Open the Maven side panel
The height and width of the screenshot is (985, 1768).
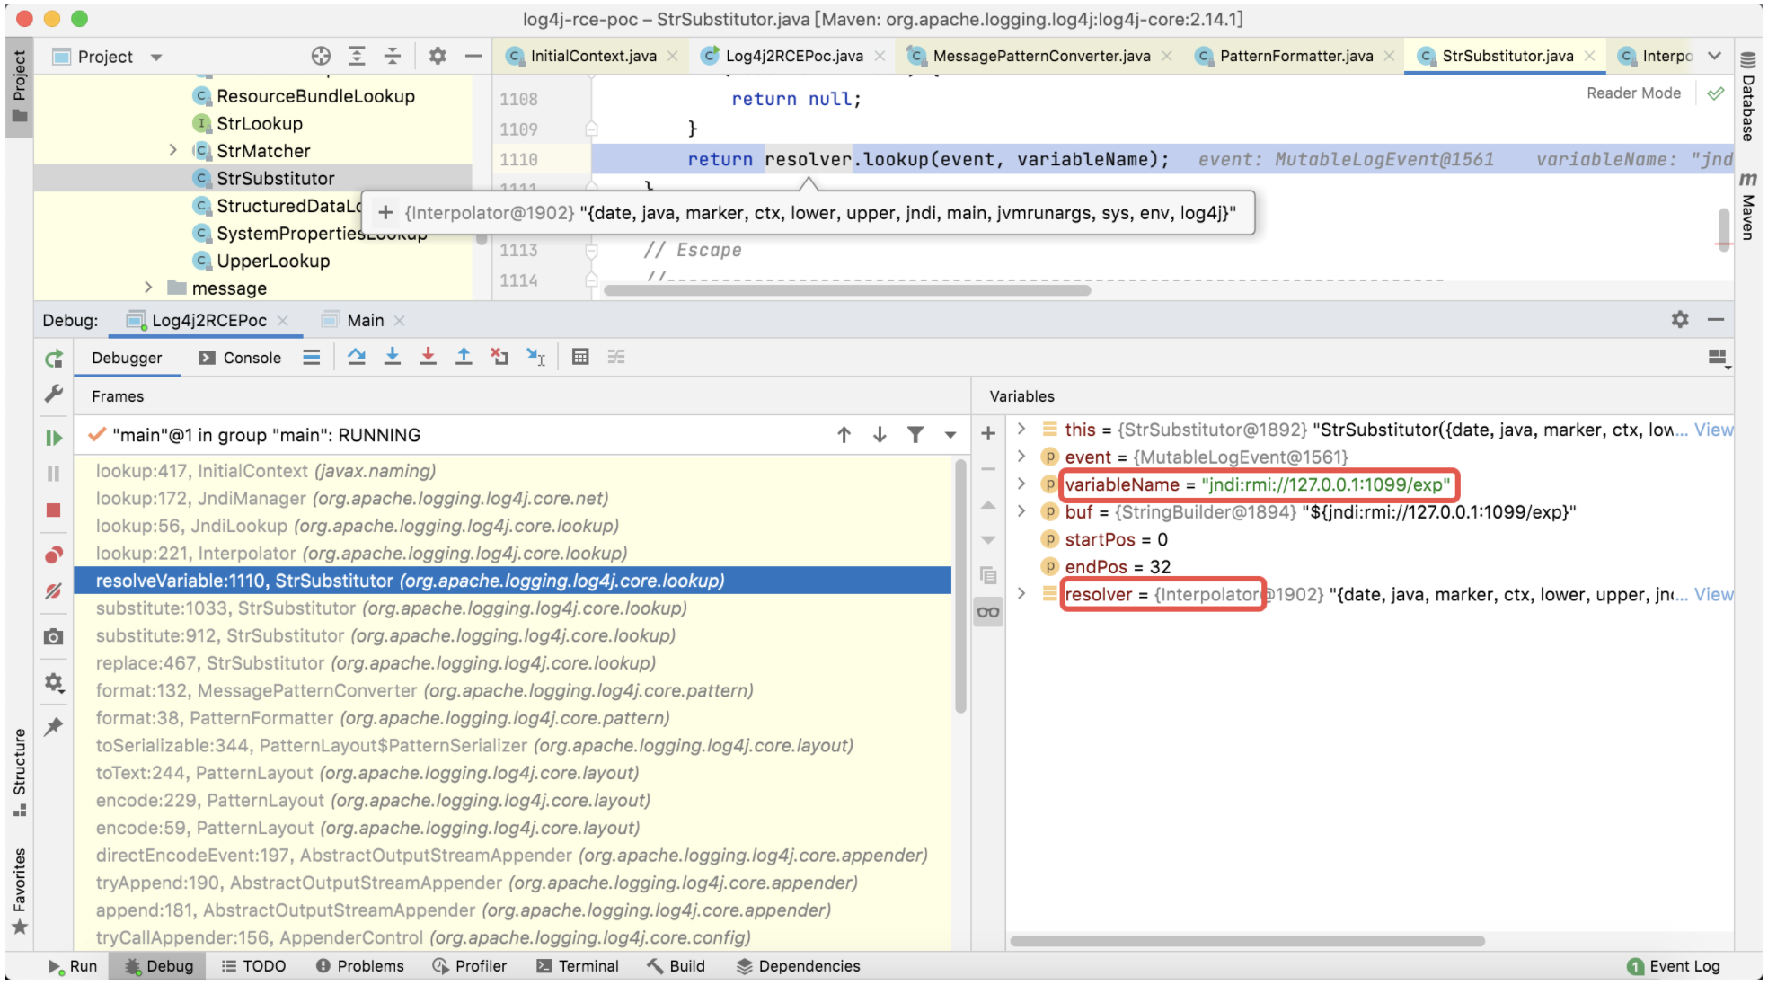click(x=1748, y=206)
